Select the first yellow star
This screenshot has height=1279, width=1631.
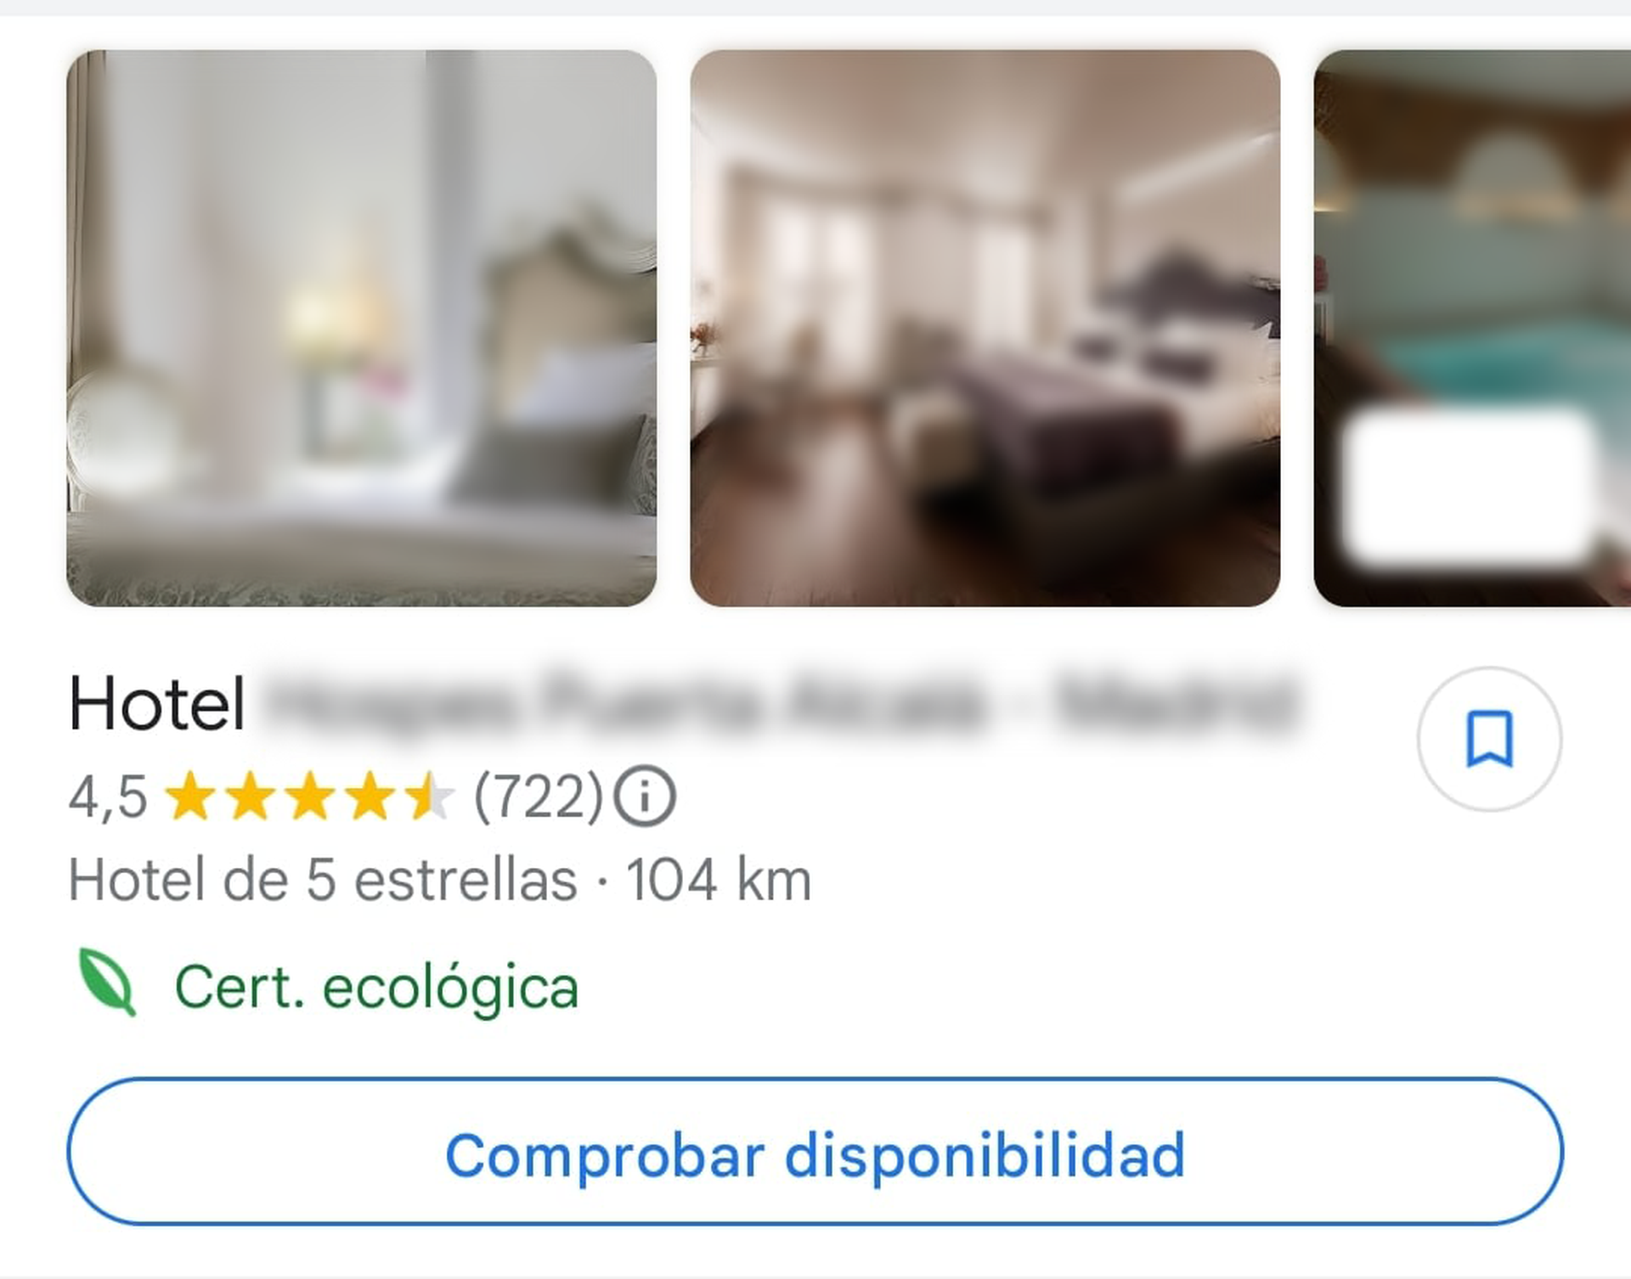pos(191,797)
